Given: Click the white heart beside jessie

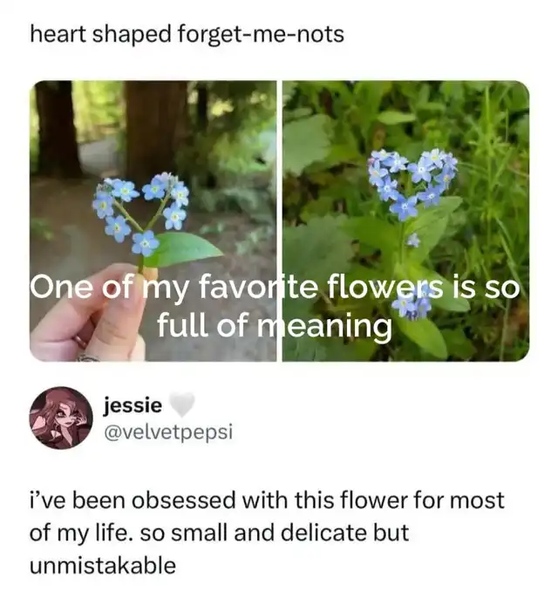Looking at the screenshot, I should (180, 405).
